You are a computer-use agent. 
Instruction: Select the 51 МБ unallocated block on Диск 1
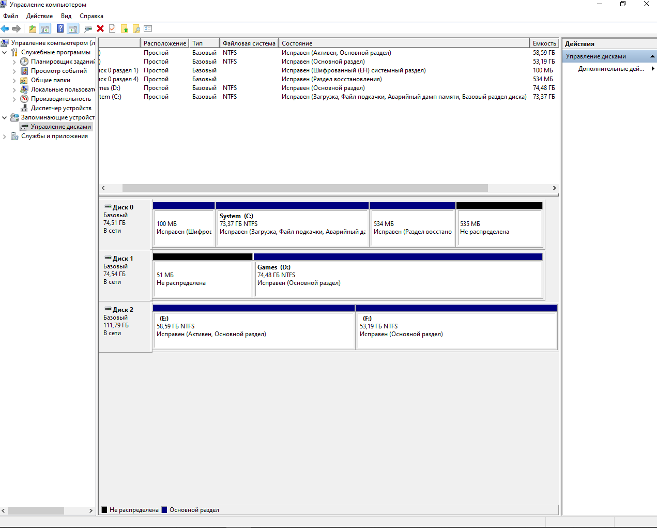point(203,276)
